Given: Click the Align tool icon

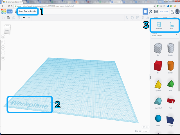Looking at the screenshot, I should point(143,18).
